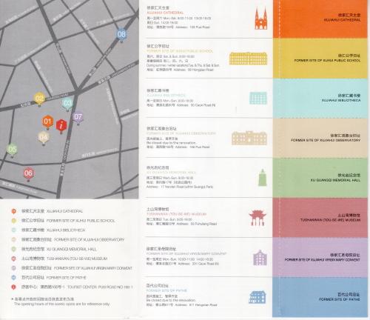The image size is (370, 320).
Task: Select the green map pin 05
Action: [12, 150]
